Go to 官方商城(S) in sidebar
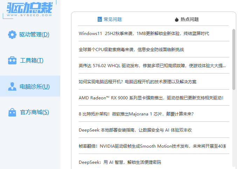This screenshot has width=245, height=169. pos(34,112)
